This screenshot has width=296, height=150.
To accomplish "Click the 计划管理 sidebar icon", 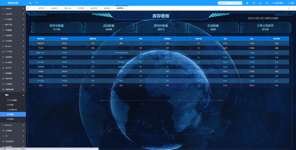I will click(3, 41).
